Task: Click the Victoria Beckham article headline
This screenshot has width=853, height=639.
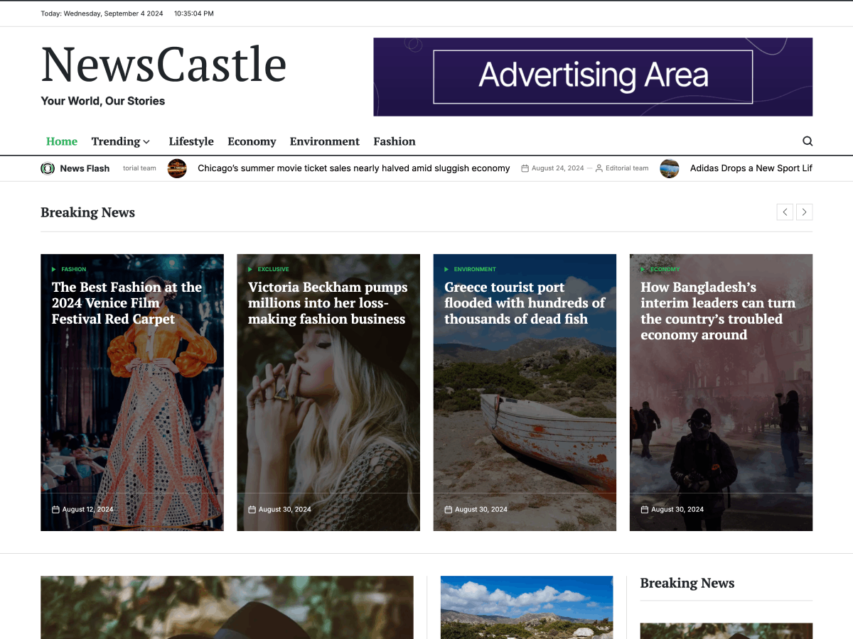Action: pyautogui.click(x=328, y=302)
